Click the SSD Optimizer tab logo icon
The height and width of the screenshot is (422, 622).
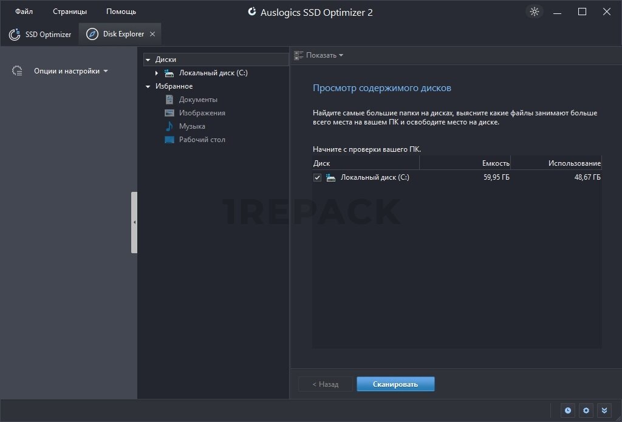[x=15, y=35]
